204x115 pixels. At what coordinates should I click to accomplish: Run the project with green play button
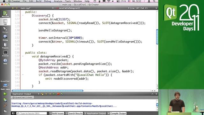(x=5, y=94)
